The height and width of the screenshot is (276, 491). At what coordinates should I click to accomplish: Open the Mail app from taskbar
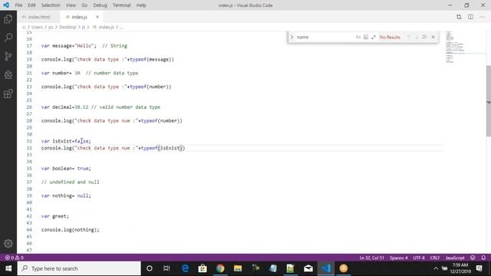click(308, 268)
